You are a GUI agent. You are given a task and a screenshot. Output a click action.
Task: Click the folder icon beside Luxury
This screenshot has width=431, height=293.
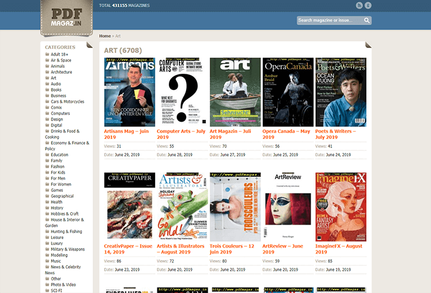point(47,243)
